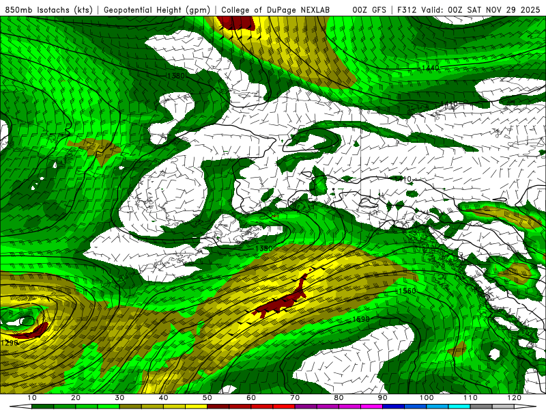Select the bright green 25-30 kt swatch
Image resolution: width=546 pixels, height=410 pixels.
point(109,407)
